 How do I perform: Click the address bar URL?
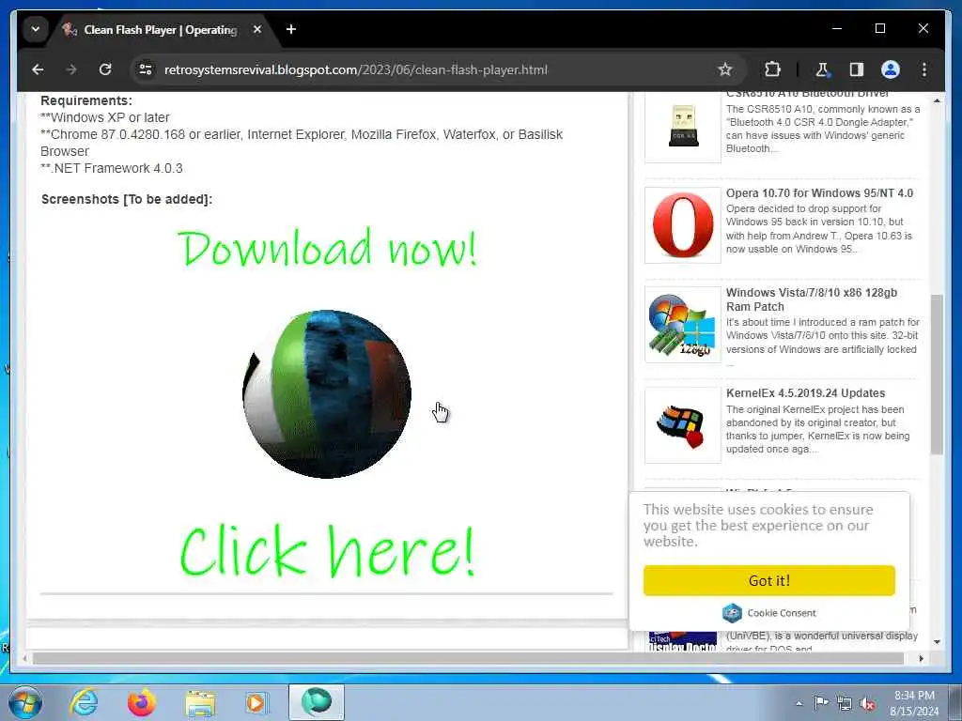coord(356,69)
